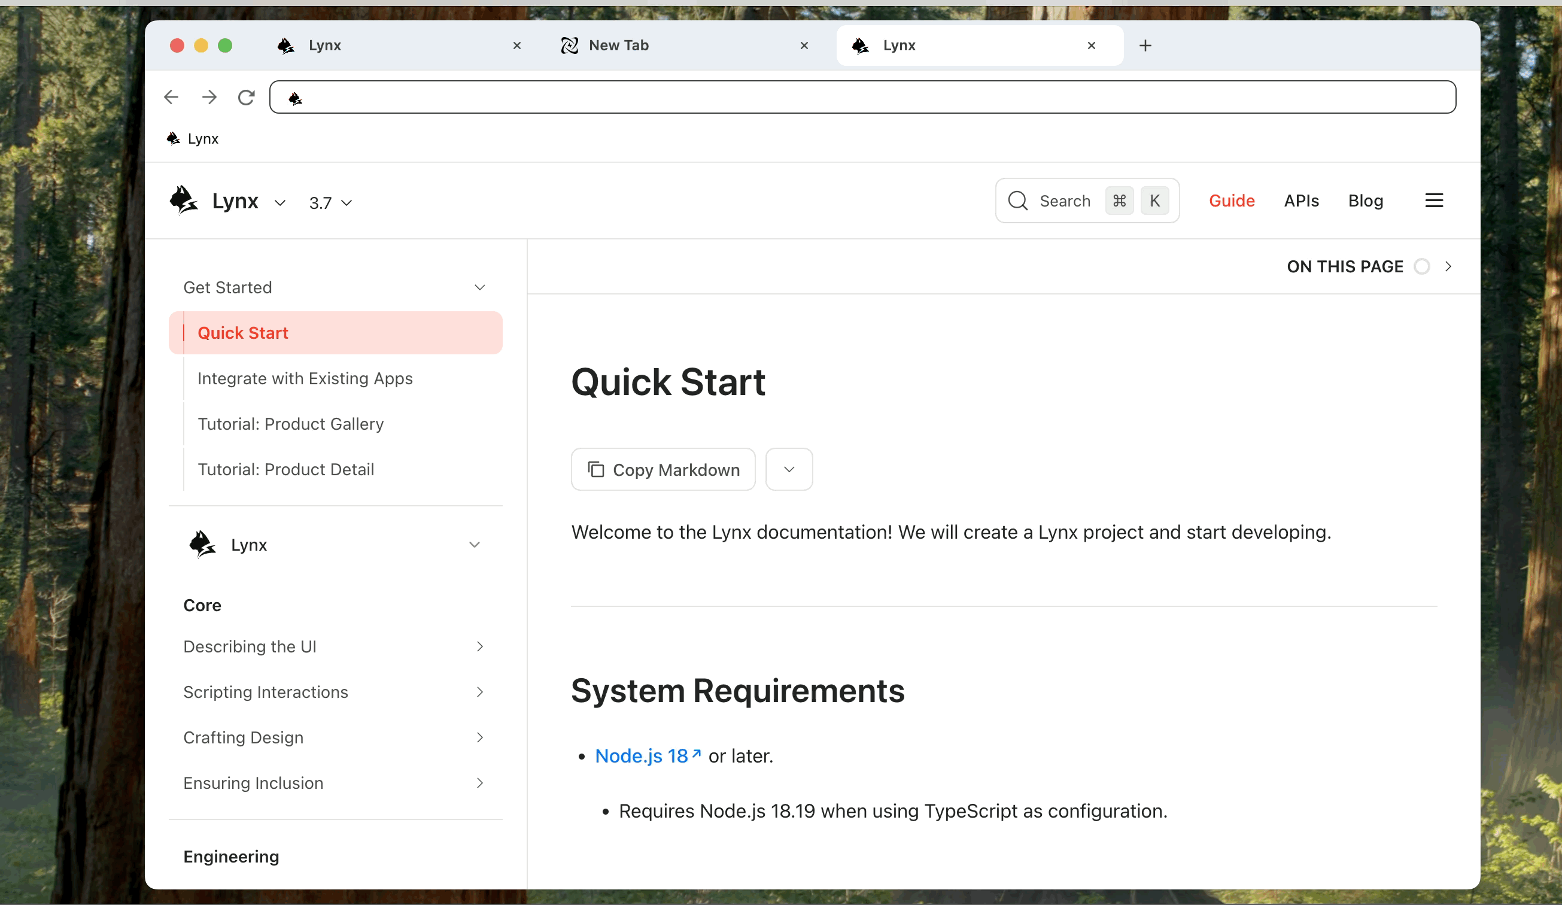Click the Copy Markdown button
Screen dimensions: 1562x905
coord(663,470)
